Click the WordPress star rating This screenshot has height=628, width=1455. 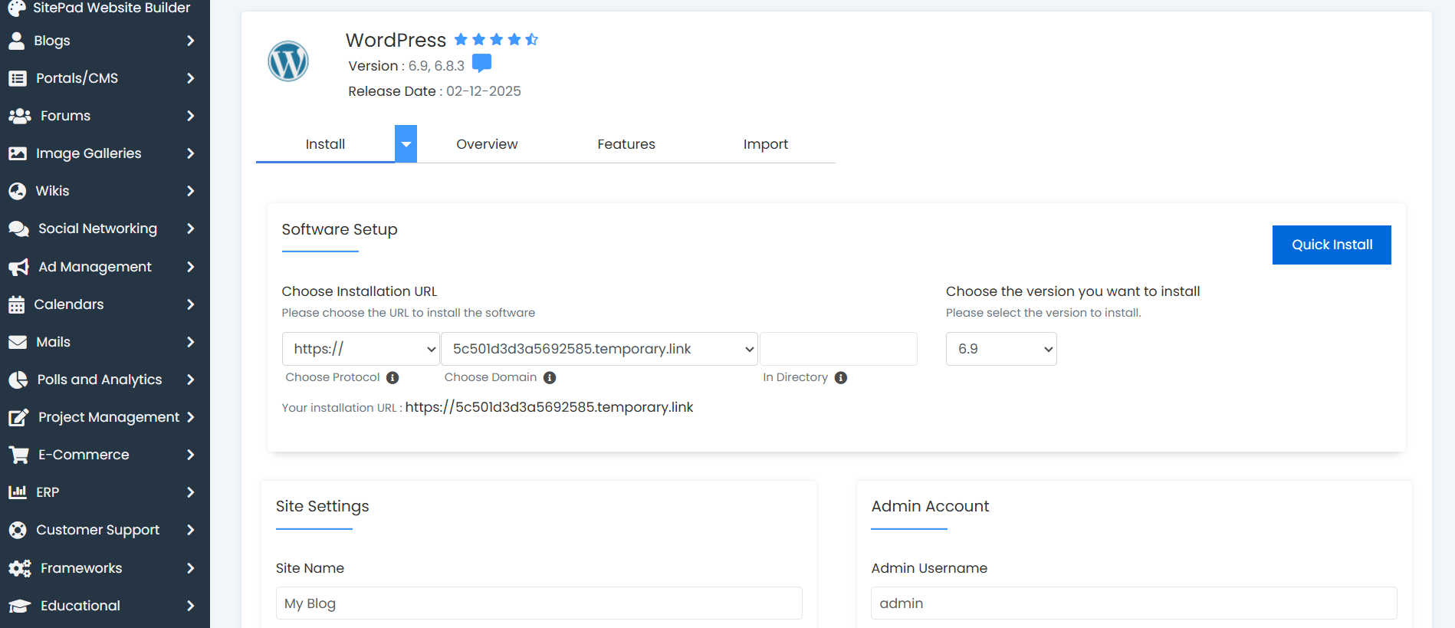[x=497, y=39]
